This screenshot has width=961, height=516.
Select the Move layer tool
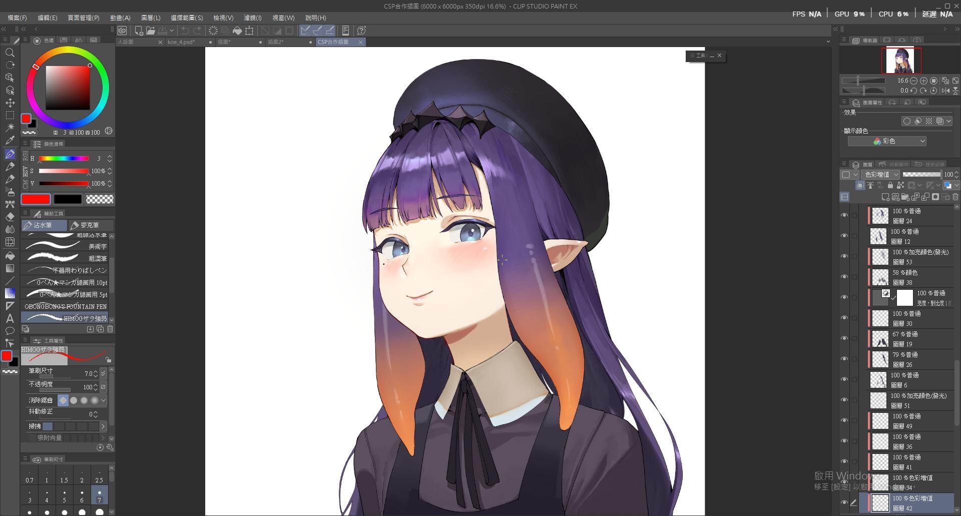pyautogui.click(x=10, y=103)
